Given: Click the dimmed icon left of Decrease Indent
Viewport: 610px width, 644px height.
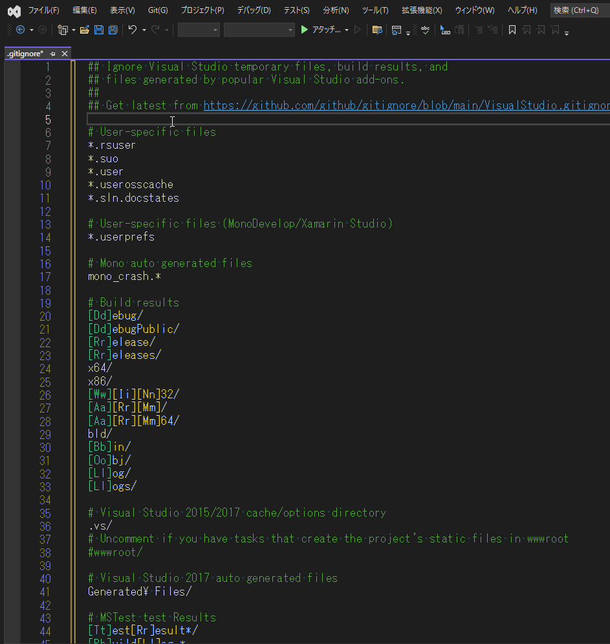Looking at the screenshot, I should [x=460, y=30].
